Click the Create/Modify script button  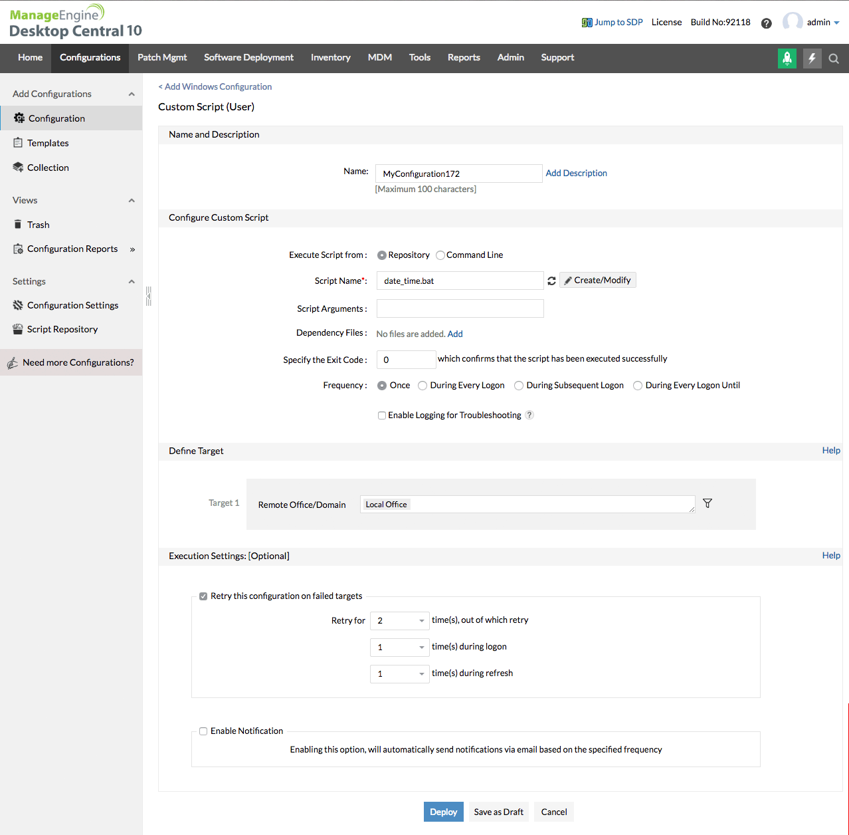tap(598, 280)
